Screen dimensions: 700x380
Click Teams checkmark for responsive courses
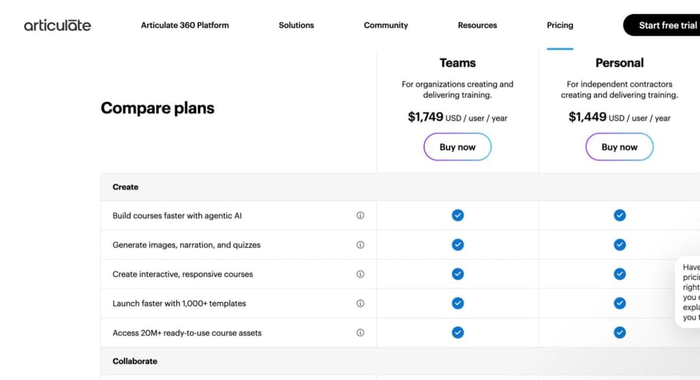[458, 274]
